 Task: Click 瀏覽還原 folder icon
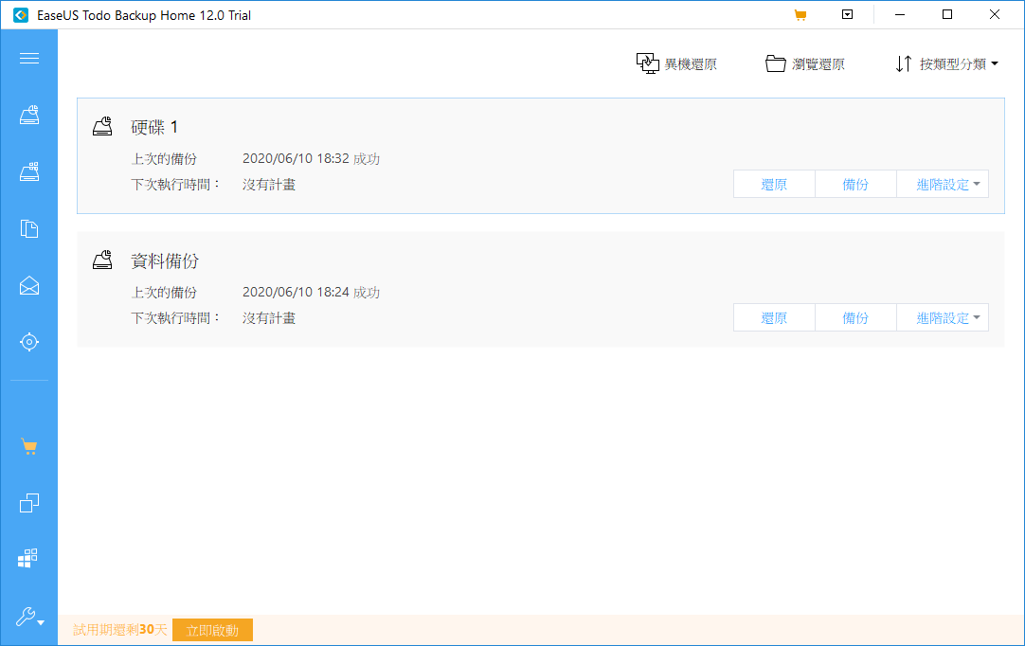(x=775, y=63)
